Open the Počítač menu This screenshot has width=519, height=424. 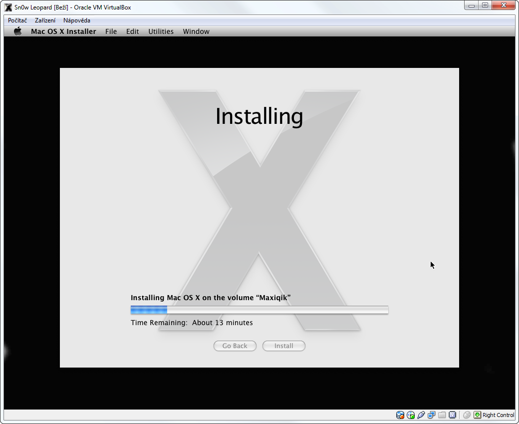tap(17, 20)
